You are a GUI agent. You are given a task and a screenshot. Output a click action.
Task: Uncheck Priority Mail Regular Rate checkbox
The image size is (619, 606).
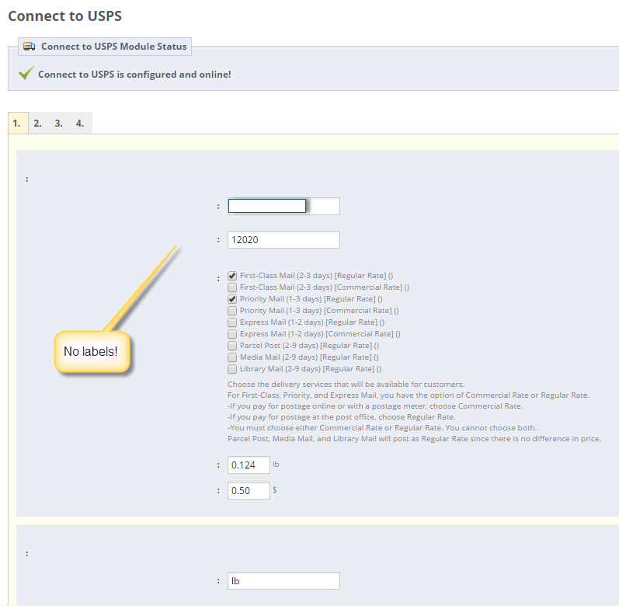pyautogui.click(x=232, y=299)
